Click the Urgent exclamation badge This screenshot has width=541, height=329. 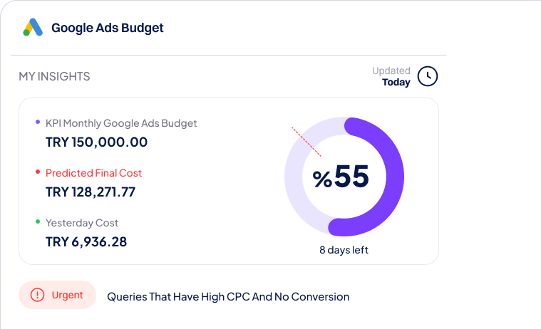(x=57, y=295)
